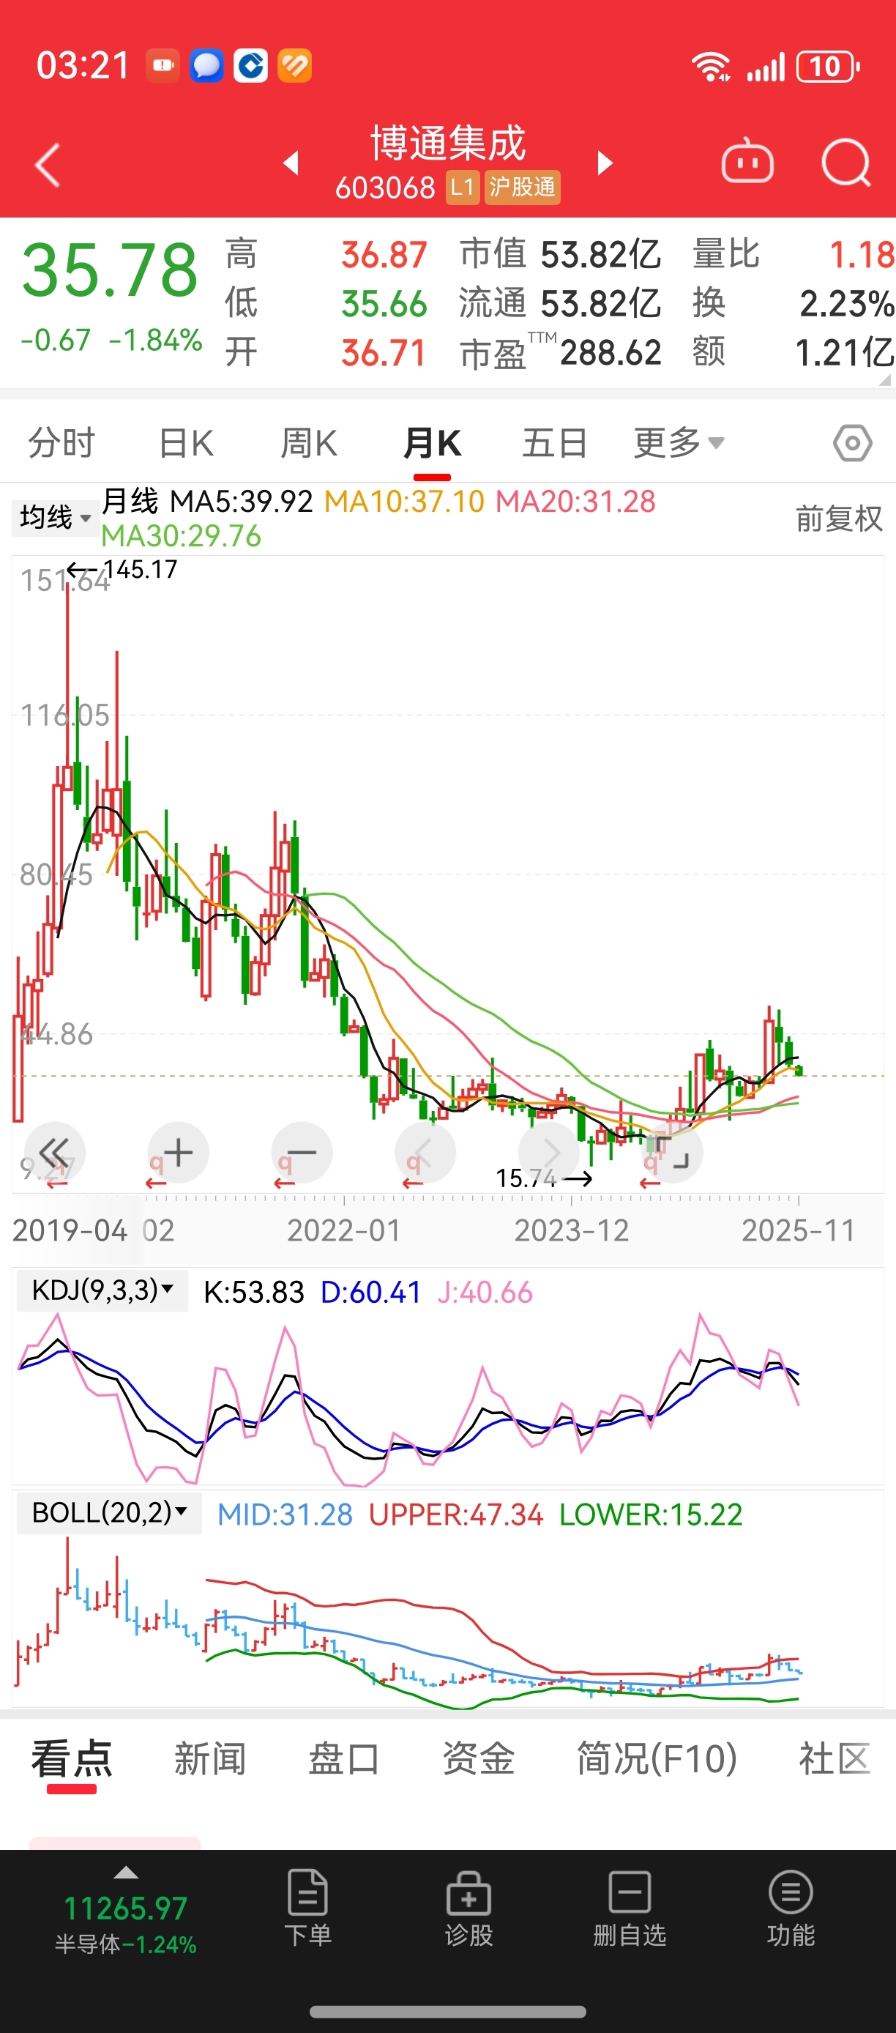Tap date label 2022-01
Viewport: 896px width, 2033px height.
pyautogui.click(x=344, y=1230)
